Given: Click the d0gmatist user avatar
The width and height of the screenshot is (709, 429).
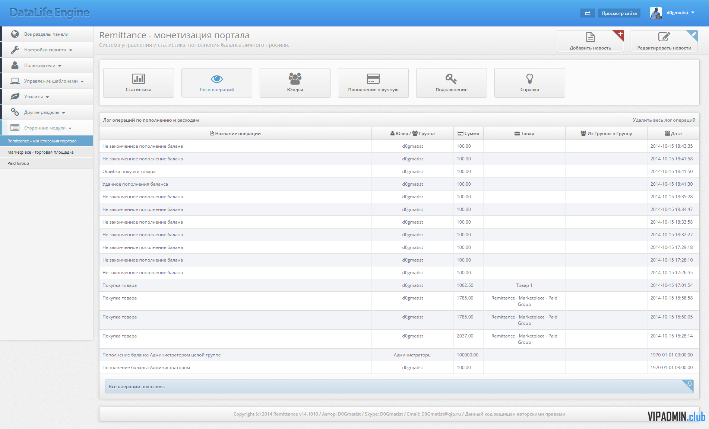Looking at the screenshot, I should [655, 13].
